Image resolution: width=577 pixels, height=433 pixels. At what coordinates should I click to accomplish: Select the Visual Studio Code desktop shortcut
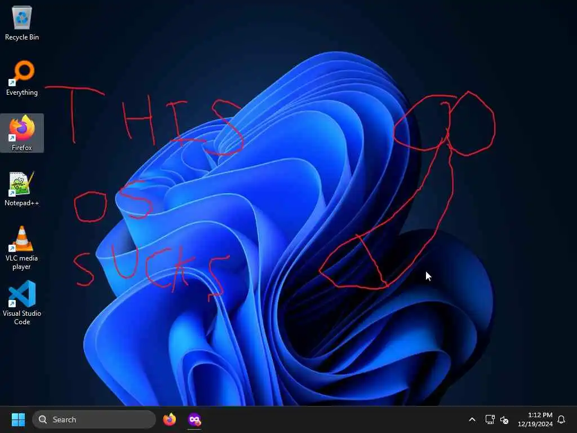pos(22,303)
